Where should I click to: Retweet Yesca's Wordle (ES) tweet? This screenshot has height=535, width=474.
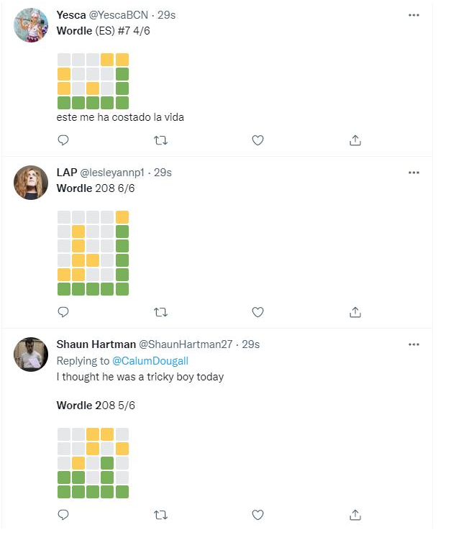(160, 140)
